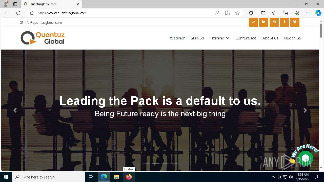Screen dimensions: 324x182
Task: Open the taskbar clock and date
Action: (x=302, y=177)
